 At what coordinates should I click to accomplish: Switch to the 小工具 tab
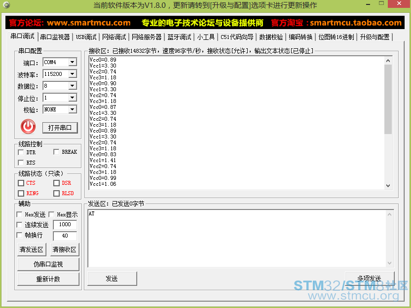click(206, 37)
